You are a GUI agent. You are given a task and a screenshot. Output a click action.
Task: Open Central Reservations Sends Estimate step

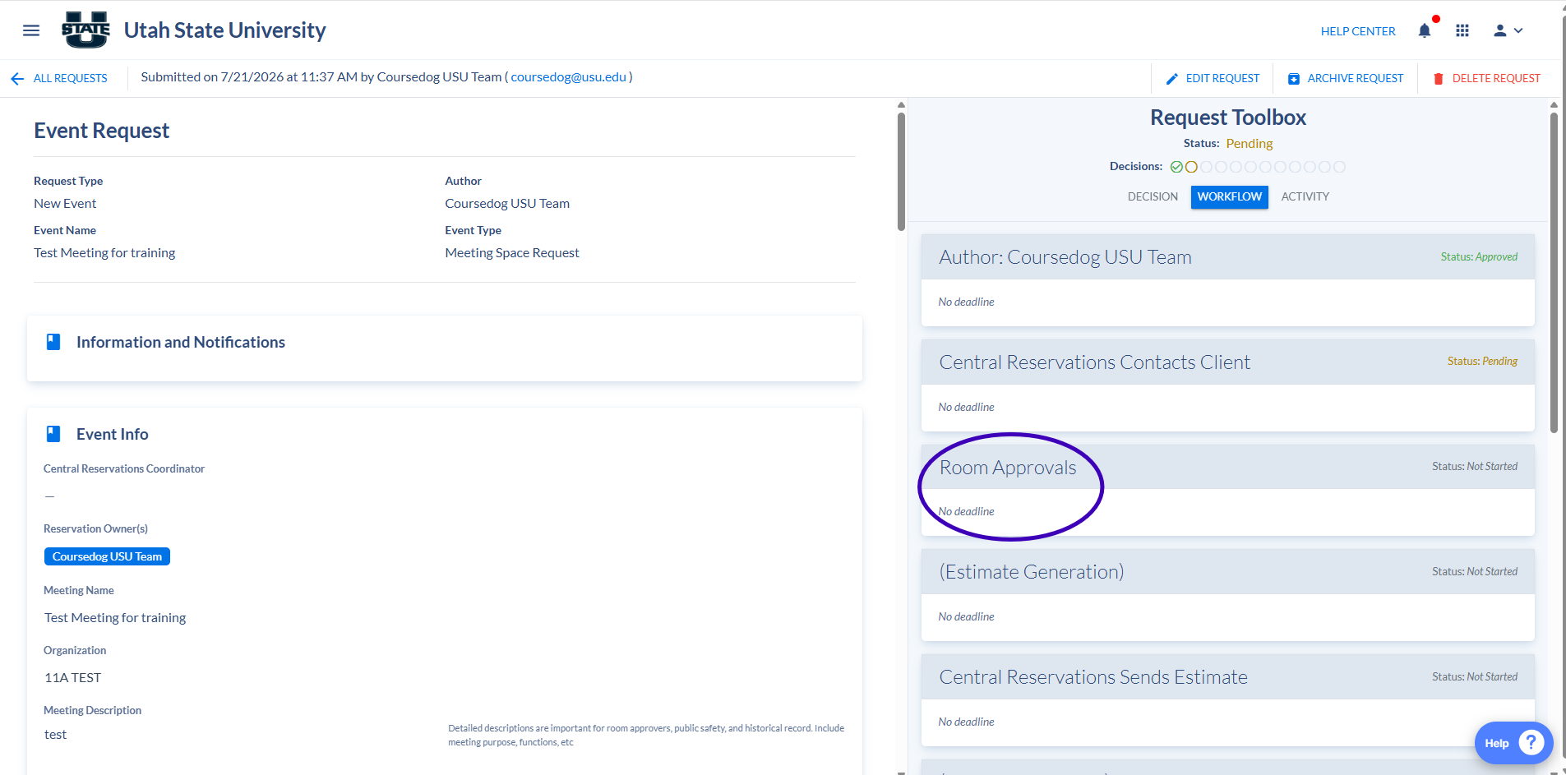point(1227,677)
